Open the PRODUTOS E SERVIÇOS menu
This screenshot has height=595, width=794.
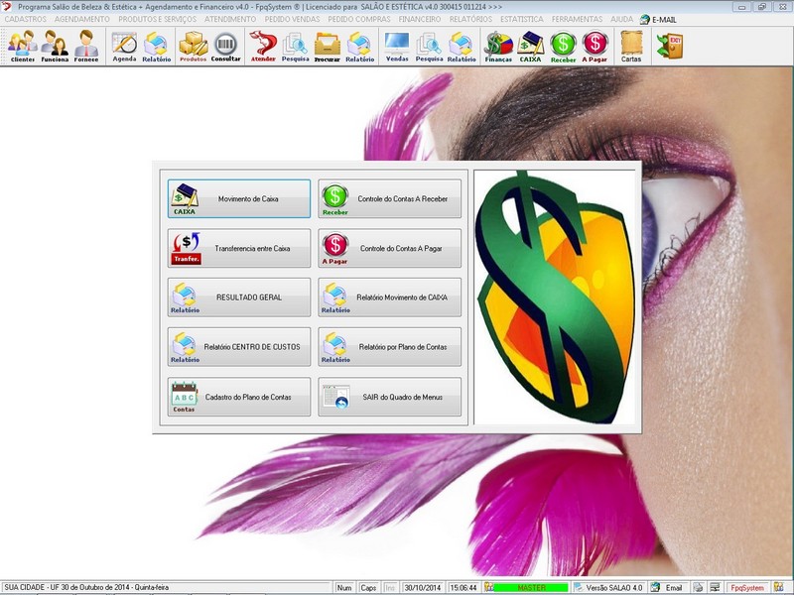tap(158, 19)
